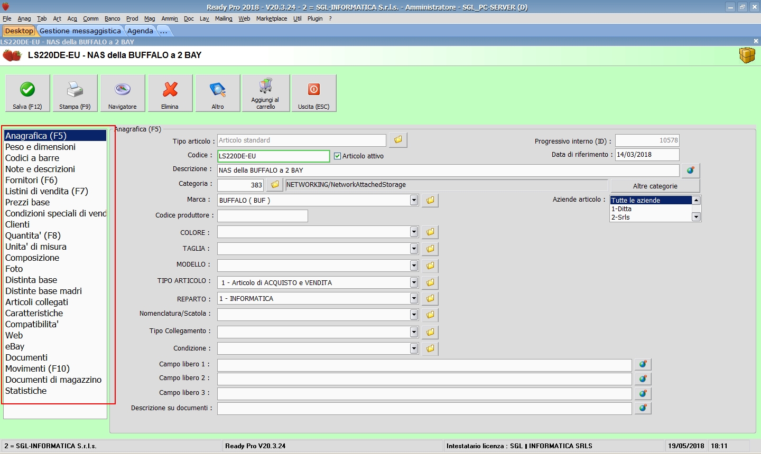Open the eBay section in sidebar
The width and height of the screenshot is (761, 454).
point(55,346)
